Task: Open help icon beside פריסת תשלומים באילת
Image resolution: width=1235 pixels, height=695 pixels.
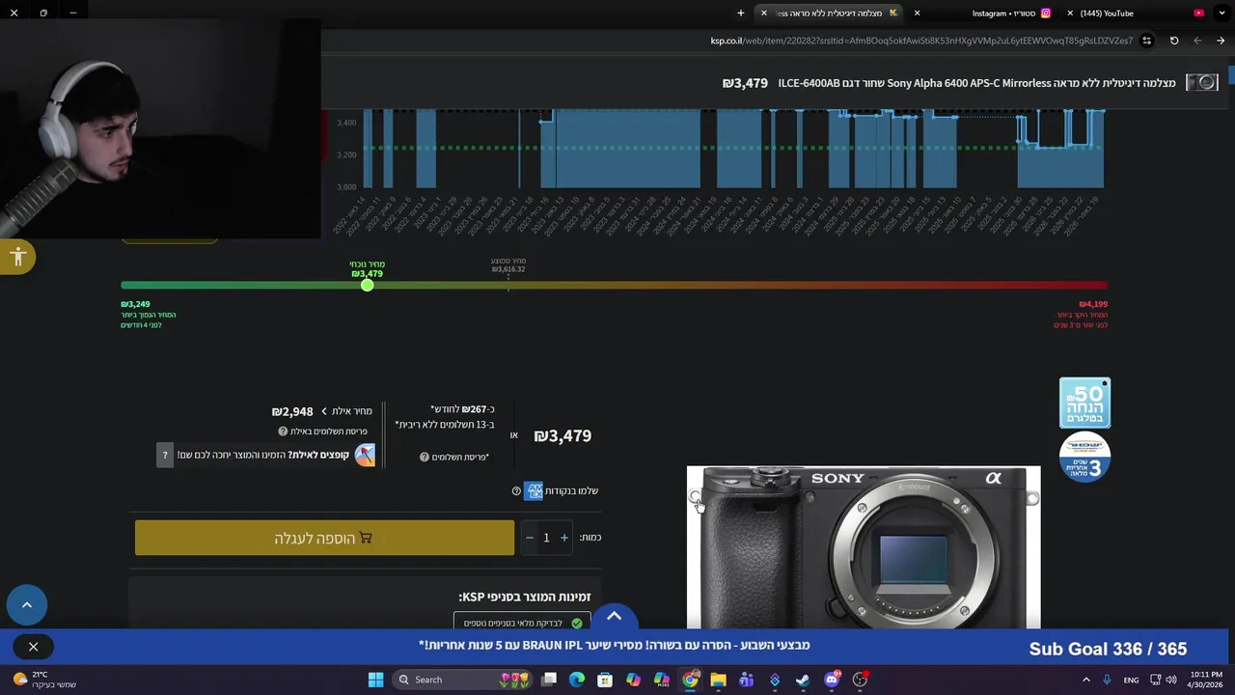Action: pos(283,431)
